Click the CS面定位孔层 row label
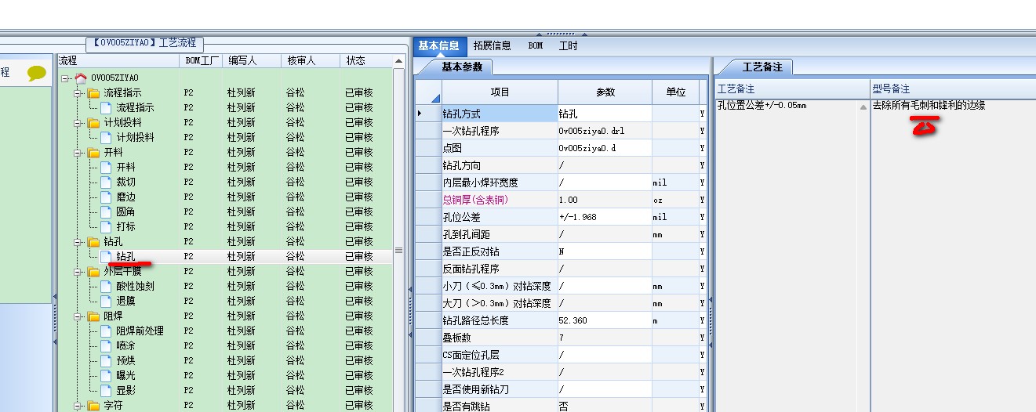This screenshot has height=412, width=1036. (x=499, y=355)
